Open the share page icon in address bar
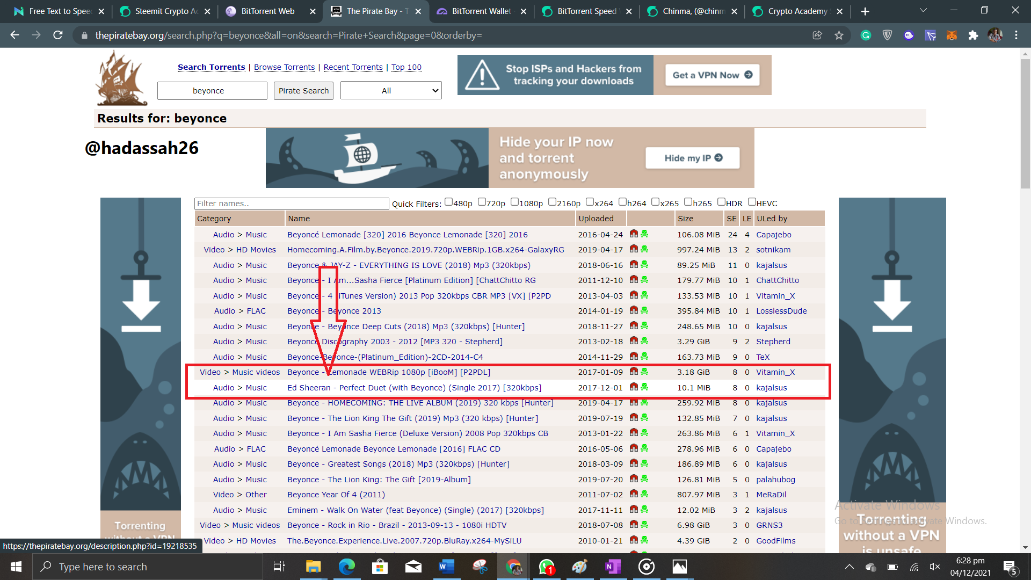The width and height of the screenshot is (1031, 580). (817, 35)
